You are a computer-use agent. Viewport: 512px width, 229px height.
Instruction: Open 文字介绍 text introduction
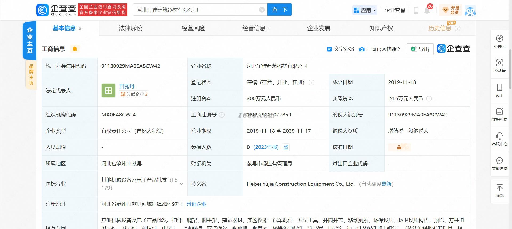[341, 49]
